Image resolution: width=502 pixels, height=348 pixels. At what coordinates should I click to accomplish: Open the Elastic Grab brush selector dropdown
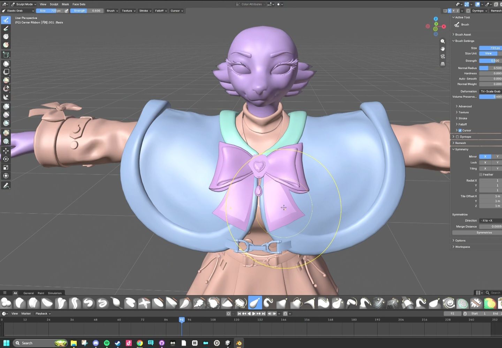[18, 11]
